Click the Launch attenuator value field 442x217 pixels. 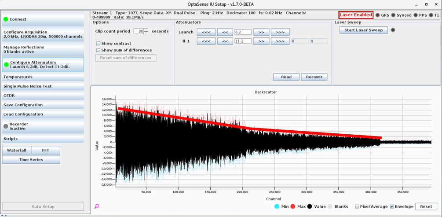click(243, 32)
